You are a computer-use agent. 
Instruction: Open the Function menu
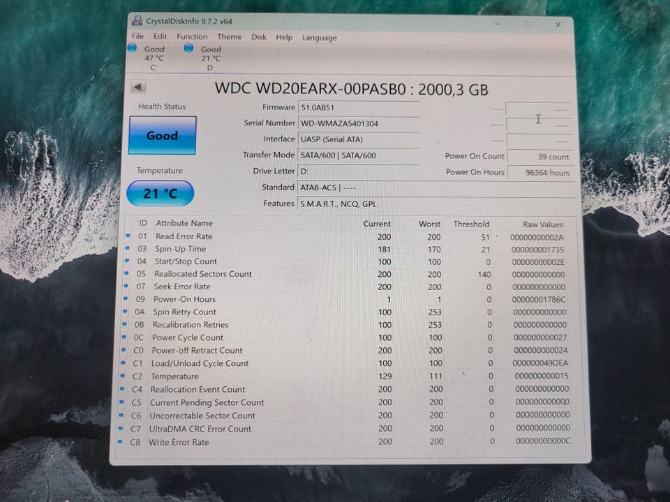192,37
